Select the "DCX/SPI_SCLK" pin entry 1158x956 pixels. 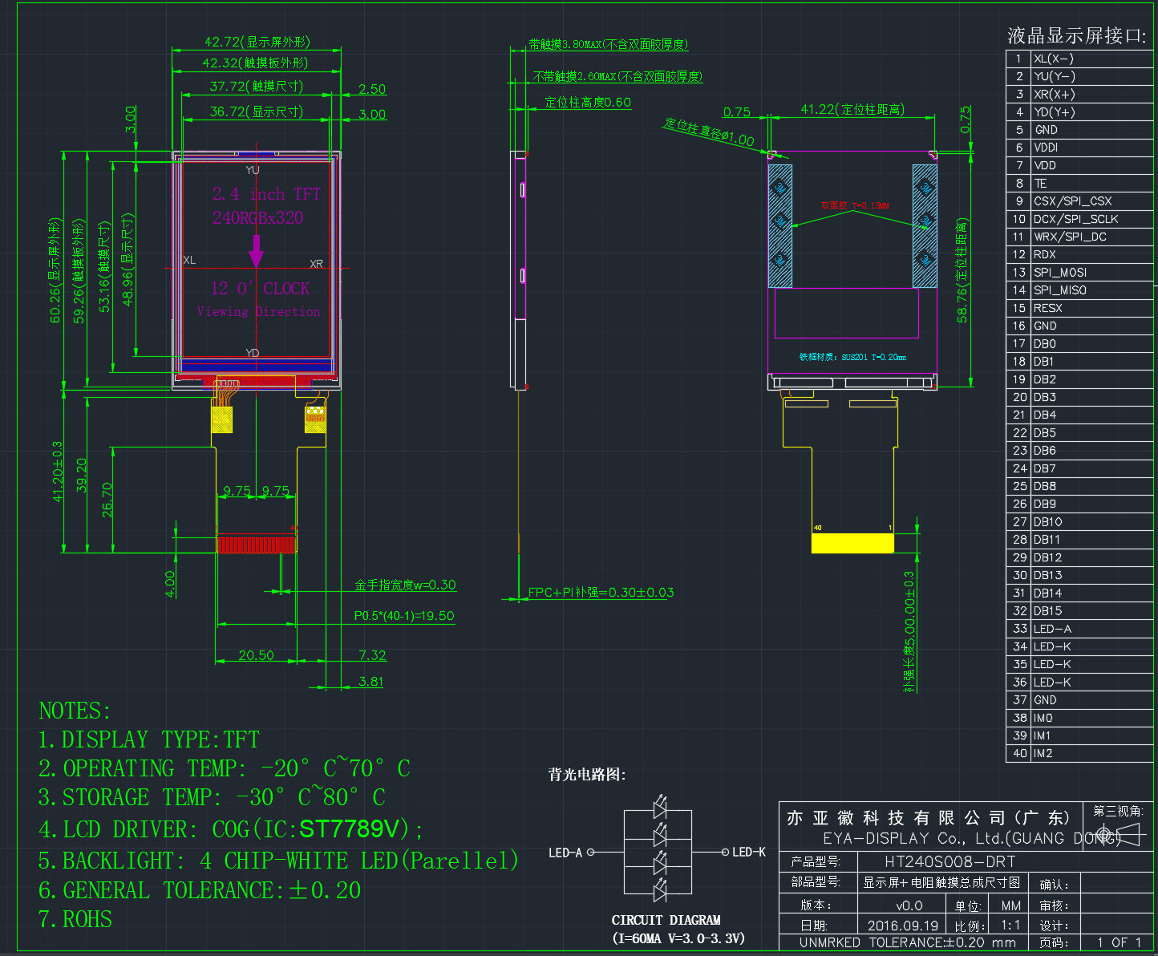pyautogui.click(x=1076, y=219)
